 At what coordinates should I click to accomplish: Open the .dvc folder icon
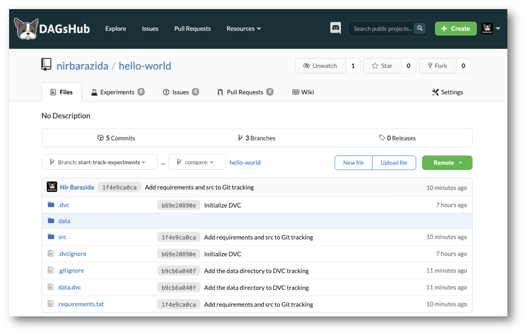tap(51, 205)
